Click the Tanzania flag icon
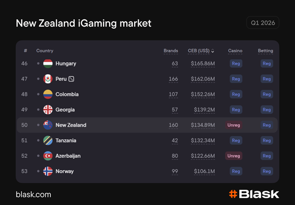The image size is (295, 205). [x=48, y=141]
